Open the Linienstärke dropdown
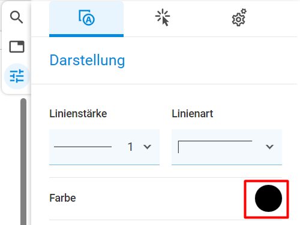The height and width of the screenshot is (225, 300). 104,147
